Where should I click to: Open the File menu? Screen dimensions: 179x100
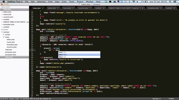point(27,2)
